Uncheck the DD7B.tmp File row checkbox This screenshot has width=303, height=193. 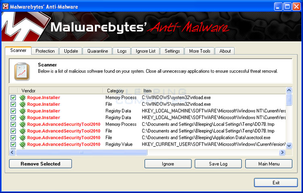[13, 131]
